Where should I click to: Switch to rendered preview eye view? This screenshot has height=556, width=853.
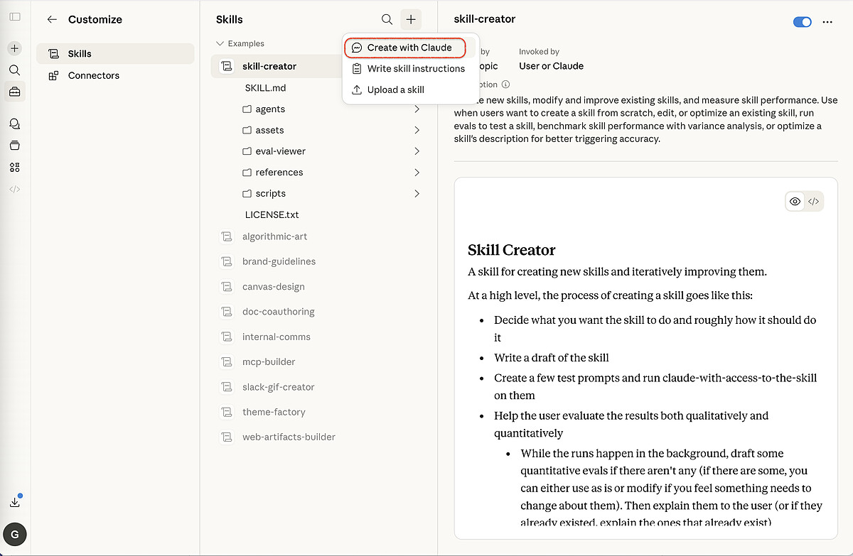pos(795,202)
